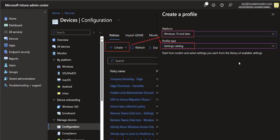Click Enrollment icon
This screenshot has width=280, height=140.
coord(59,113)
